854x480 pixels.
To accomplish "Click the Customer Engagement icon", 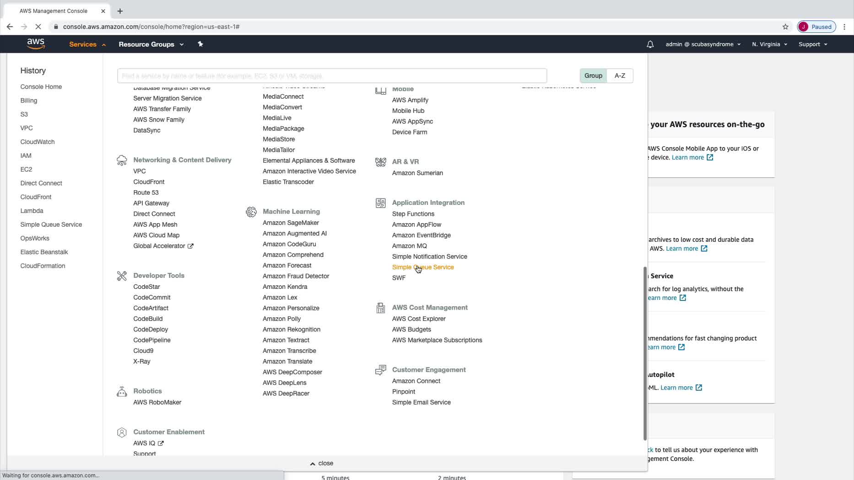I will click(381, 370).
